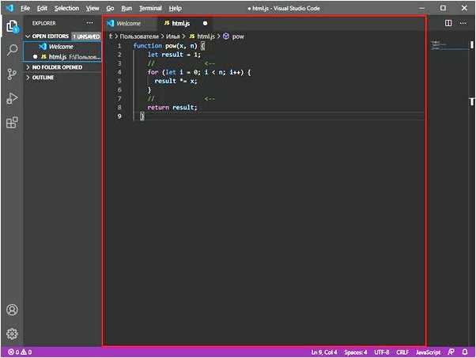
Task: Open editor More Actions ellipsis
Action: tap(463, 23)
